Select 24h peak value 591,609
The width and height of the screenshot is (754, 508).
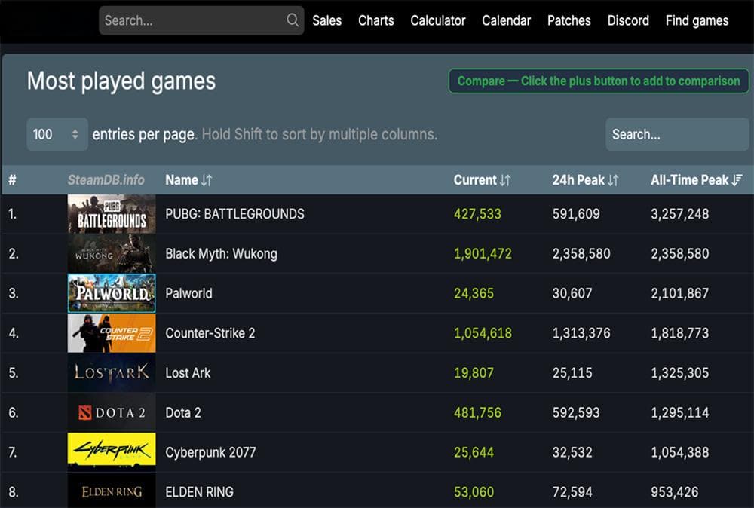pyautogui.click(x=576, y=214)
